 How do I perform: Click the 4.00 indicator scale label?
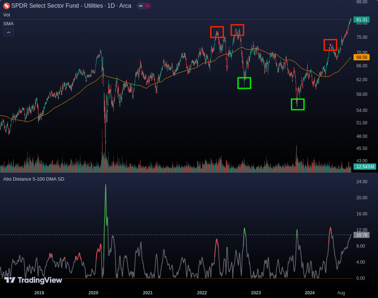(x=361, y=262)
